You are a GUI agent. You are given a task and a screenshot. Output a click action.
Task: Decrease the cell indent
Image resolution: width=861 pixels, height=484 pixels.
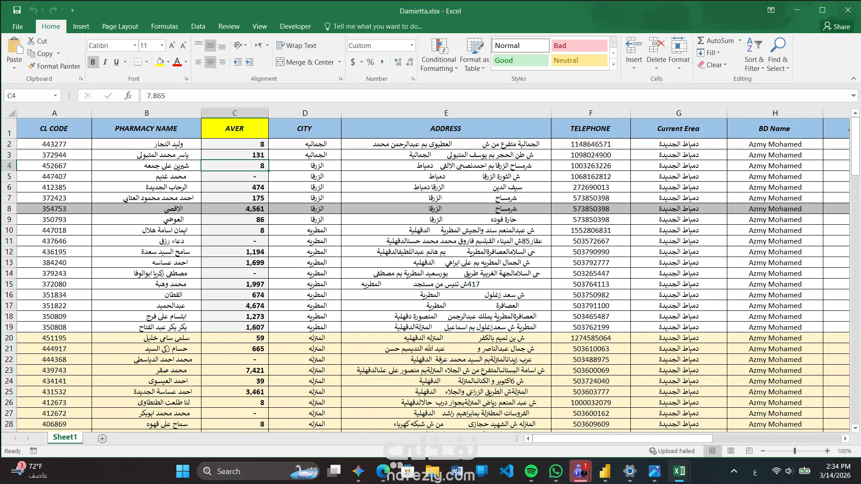pos(238,62)
